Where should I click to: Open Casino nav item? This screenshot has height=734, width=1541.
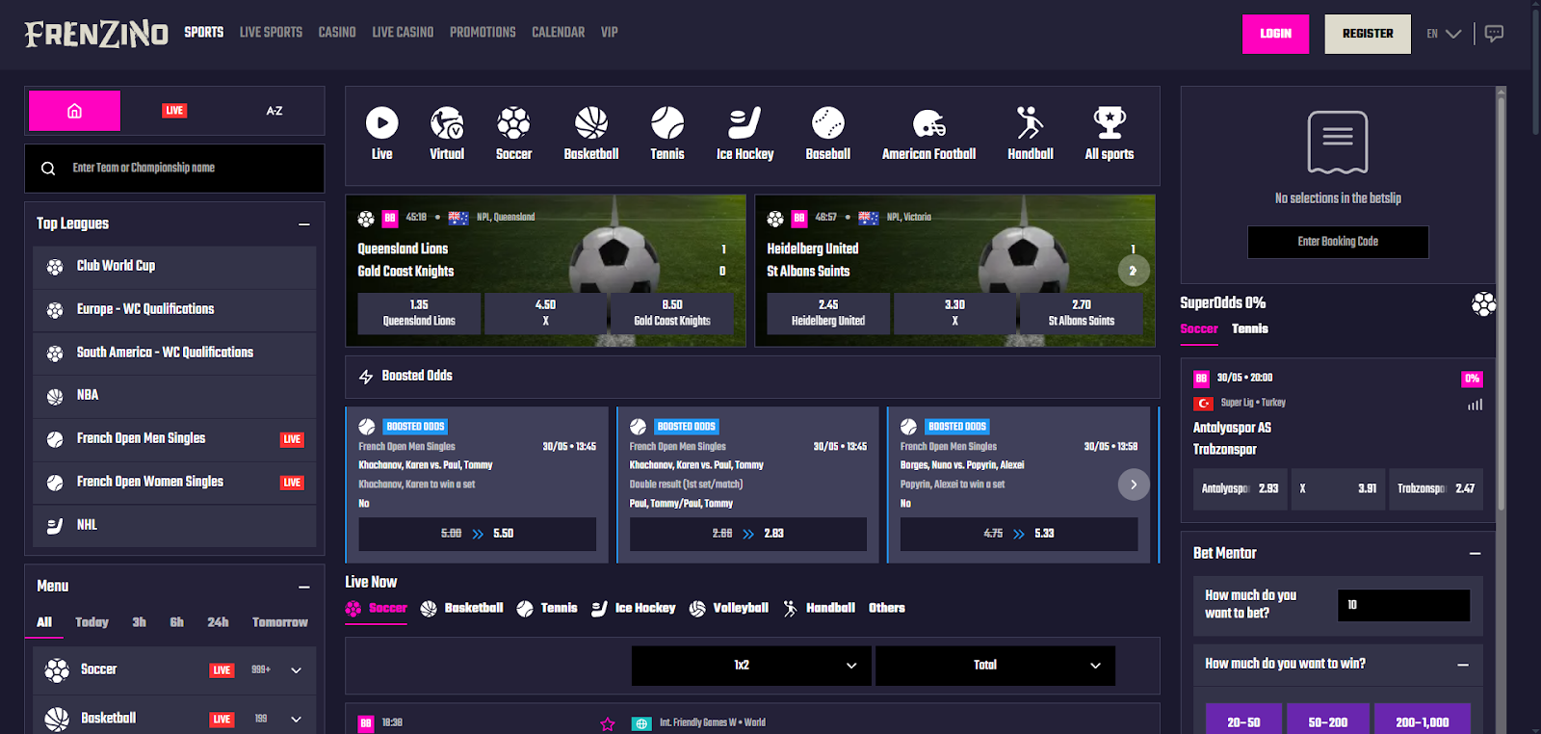coord(337,33)
